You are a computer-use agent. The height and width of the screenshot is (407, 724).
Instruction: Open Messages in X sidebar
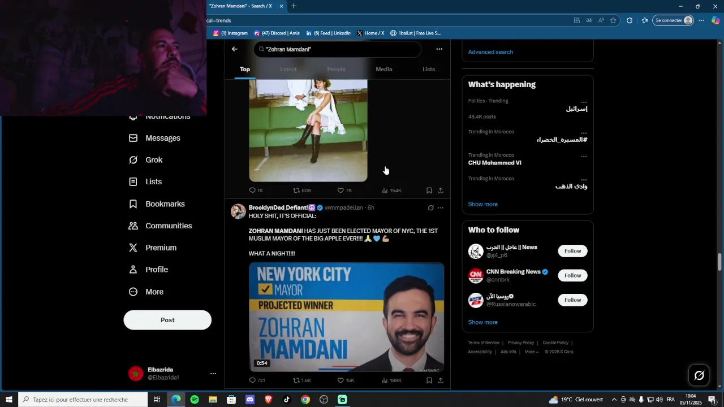tap(154, 138)
